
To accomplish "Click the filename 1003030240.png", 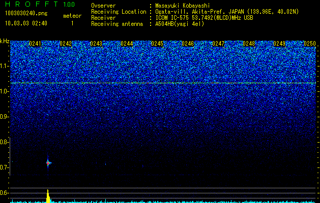I will point(26,14).
